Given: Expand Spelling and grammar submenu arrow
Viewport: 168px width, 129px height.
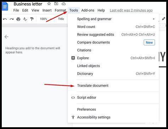Looking at the screenshot, I should pos(154,19).
